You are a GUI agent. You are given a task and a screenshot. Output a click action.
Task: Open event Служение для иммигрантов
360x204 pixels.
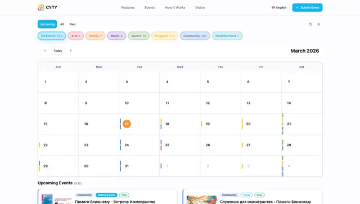[x=265, y=202]
